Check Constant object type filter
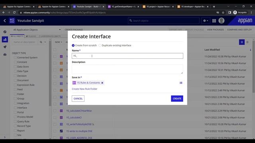The image size is (255, 143). point(15,62)
